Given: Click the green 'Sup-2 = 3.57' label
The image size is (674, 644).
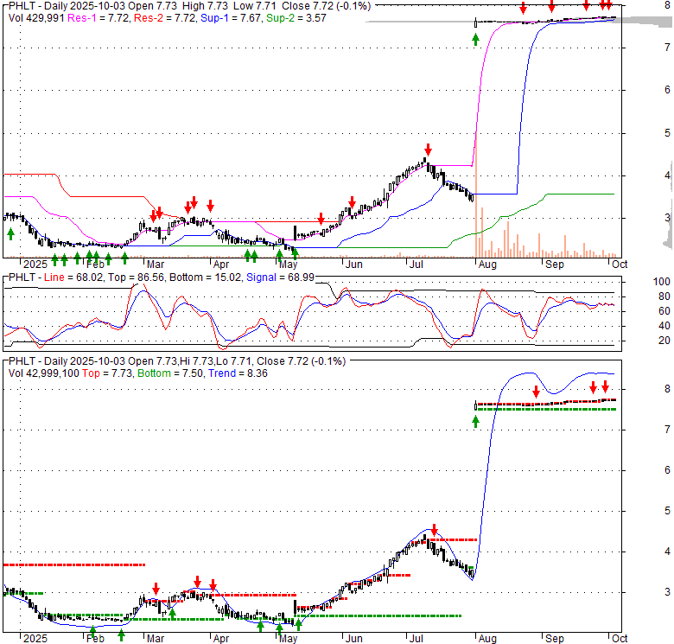Looking at the screenshot, I should (x=296, y=18).
